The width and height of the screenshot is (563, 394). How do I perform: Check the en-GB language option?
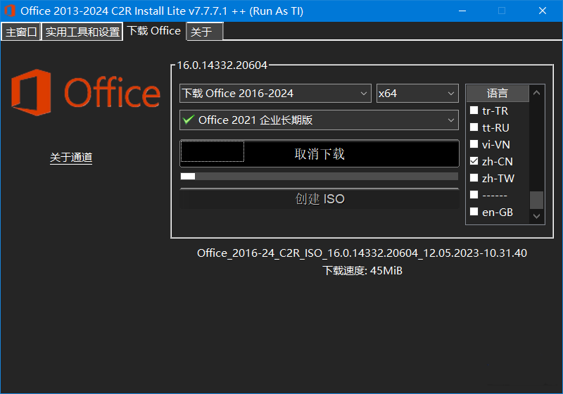pyautogui.click(x=474, y=212)
